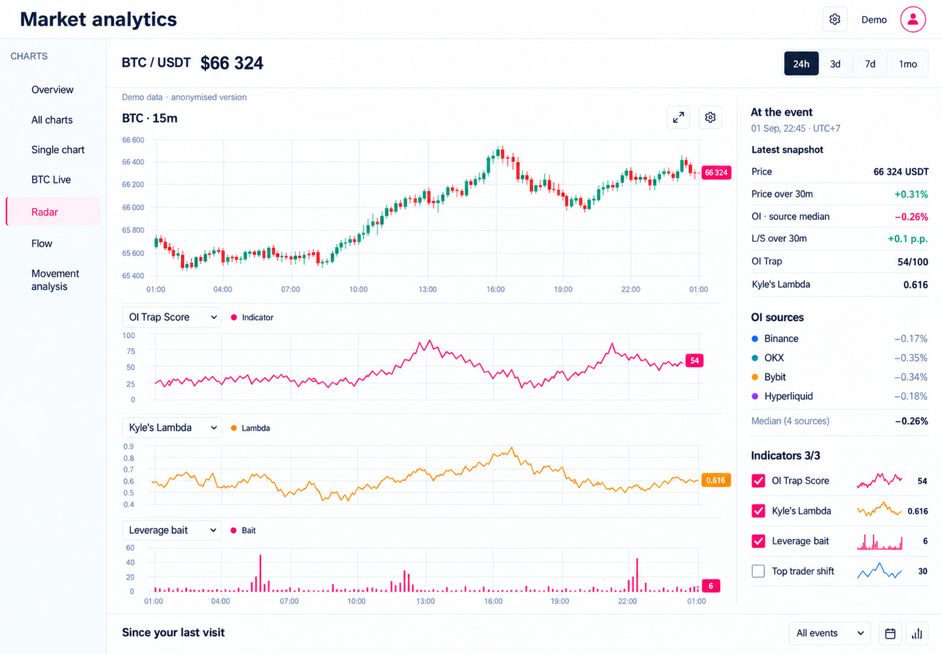Image resolution: width=942 pixels, height=654 pixels.
Task: Click the OKX teal source dot
Action: [755, 358]
